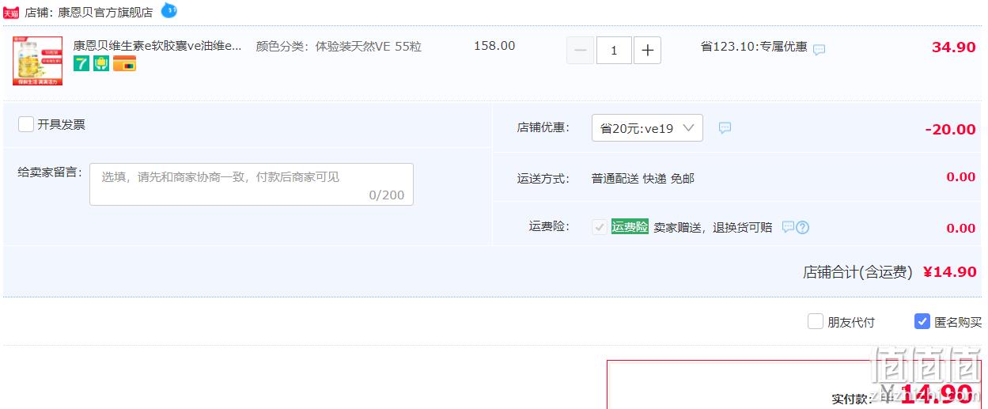Click the green 运费险 label

(x=630, y=226)
